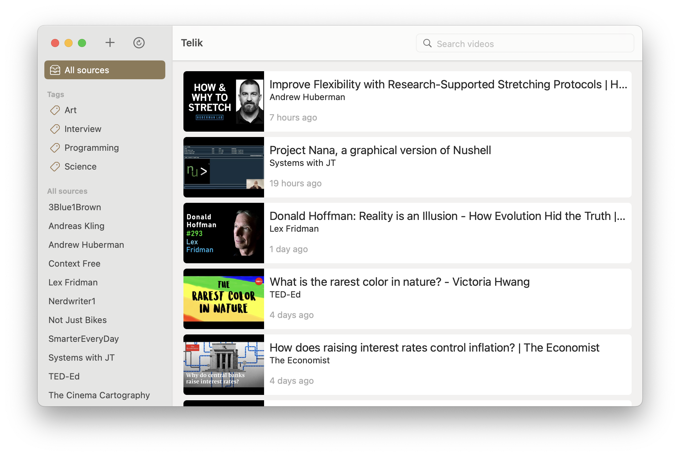Click the Science tag icon

click(x=55, y=167)
